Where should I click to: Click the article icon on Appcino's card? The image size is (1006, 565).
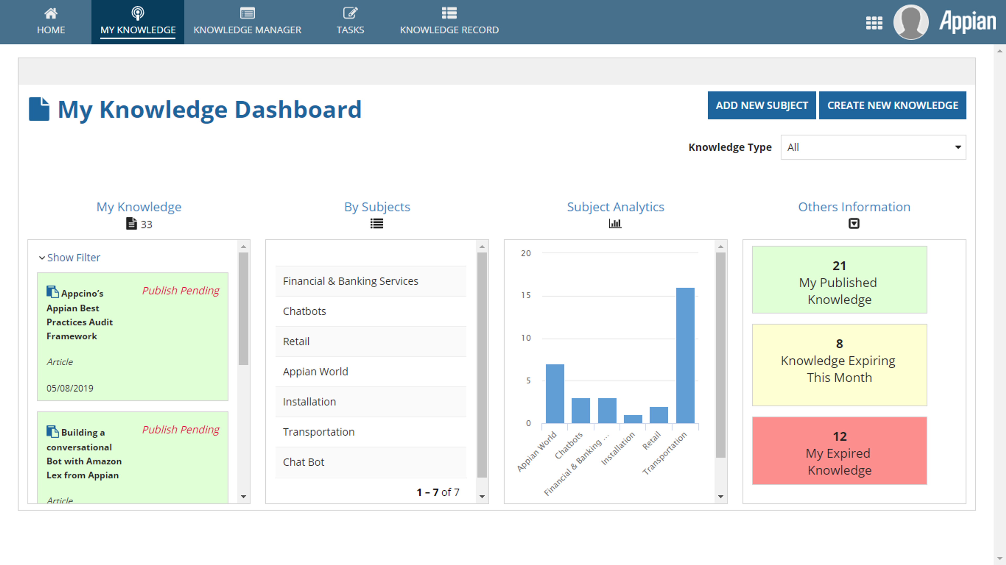pos(52,292)
